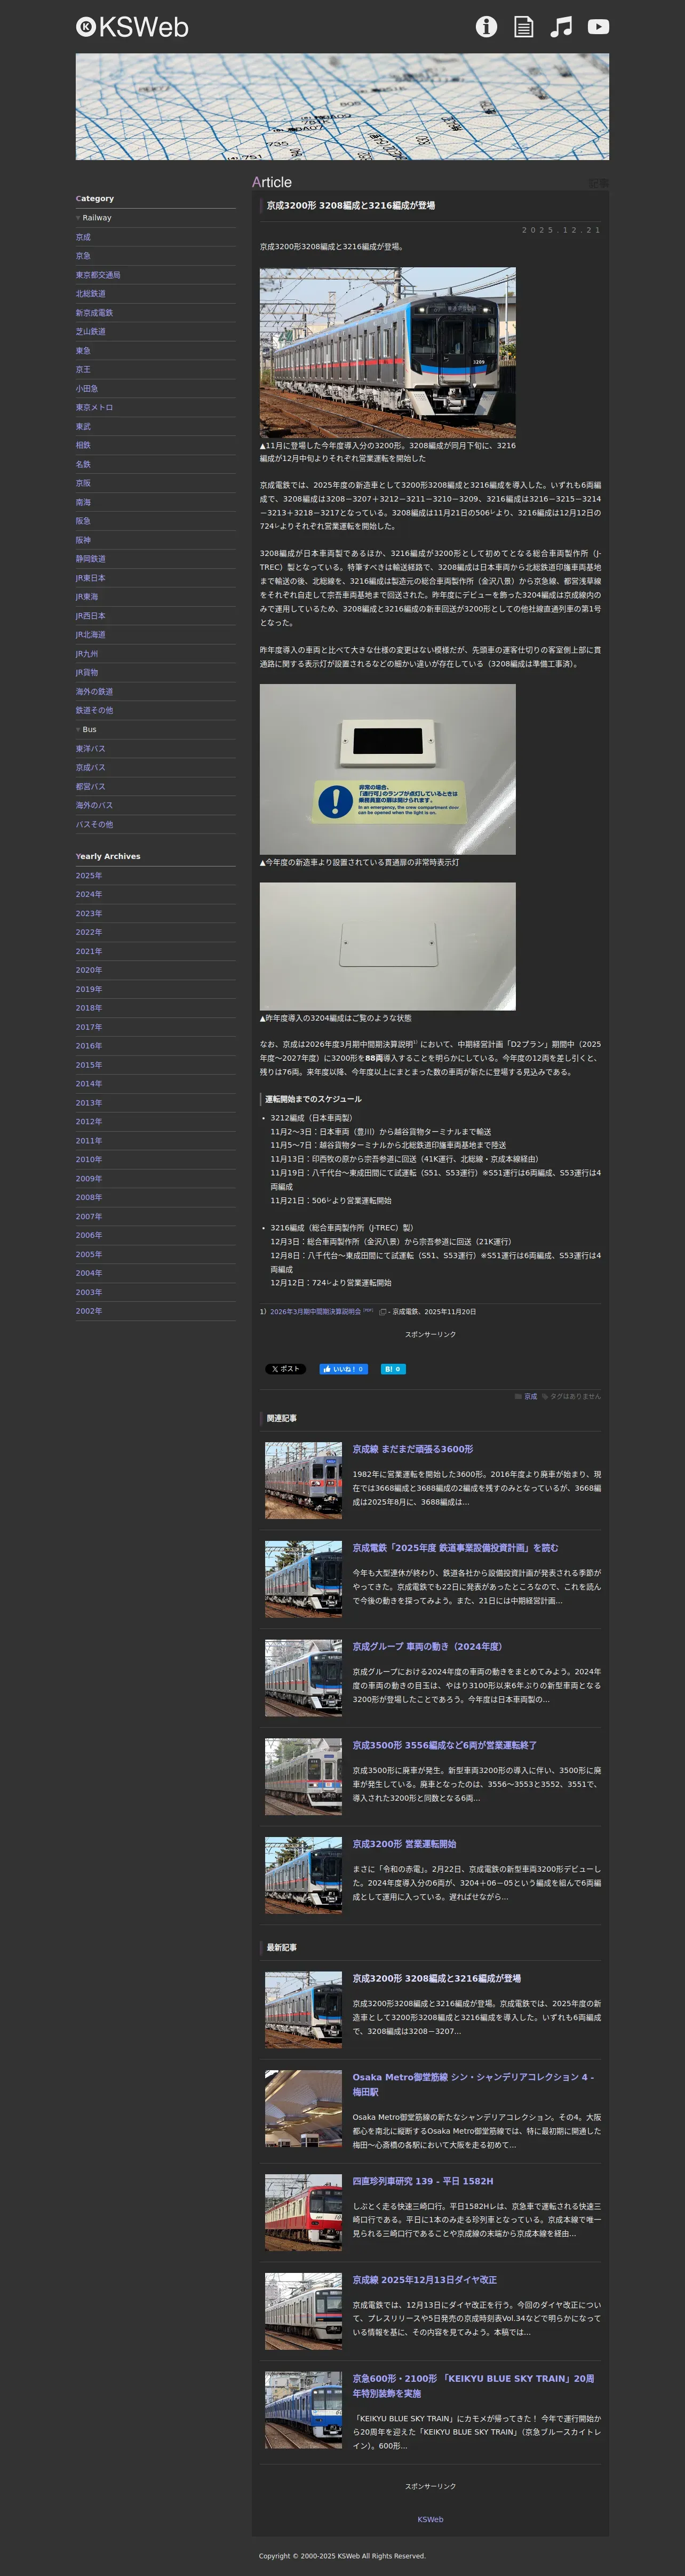The image size is (685, 2576).
Task: Open the article title 京成3200形 3208編成と3216編成が登場
Action: (x=351, y=205)
